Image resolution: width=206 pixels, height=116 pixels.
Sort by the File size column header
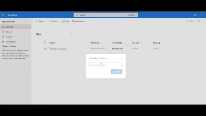(x=137, y=43)
